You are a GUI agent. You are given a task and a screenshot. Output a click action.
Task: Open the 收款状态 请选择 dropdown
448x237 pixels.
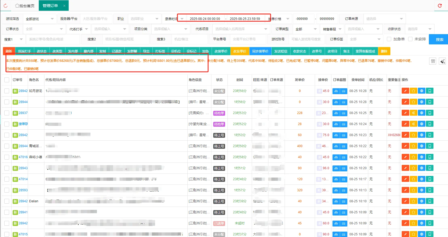click(419, 29)
